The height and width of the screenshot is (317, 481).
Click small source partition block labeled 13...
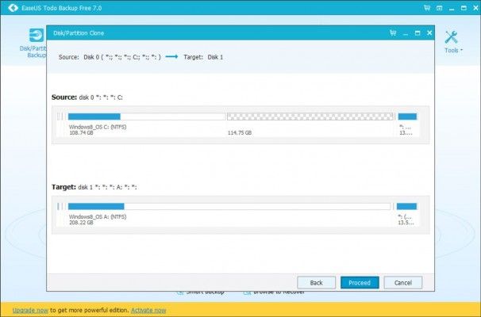point(407,116)
